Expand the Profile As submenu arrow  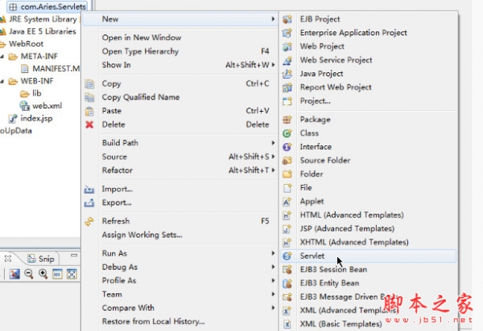coord(273,280)
